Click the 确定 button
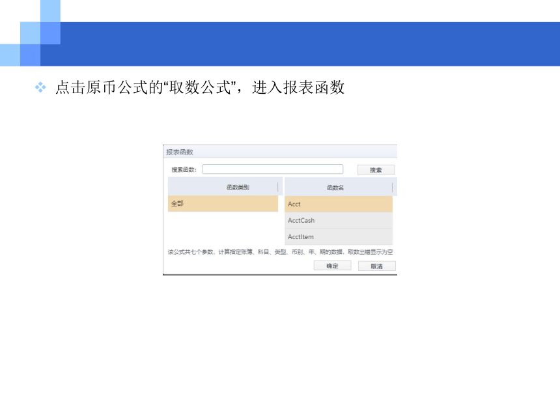The width and height of the screenshot is (560, 420). click(333, 266)
